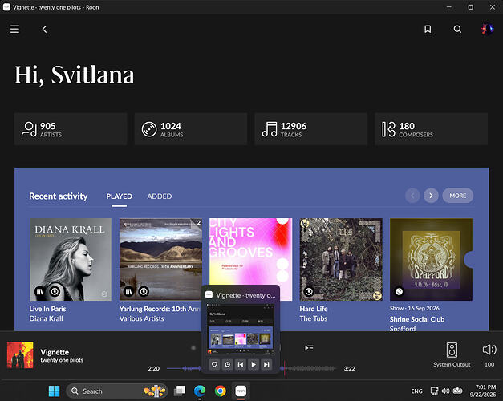Click round badge on Spafford cover

pos(399,292)
